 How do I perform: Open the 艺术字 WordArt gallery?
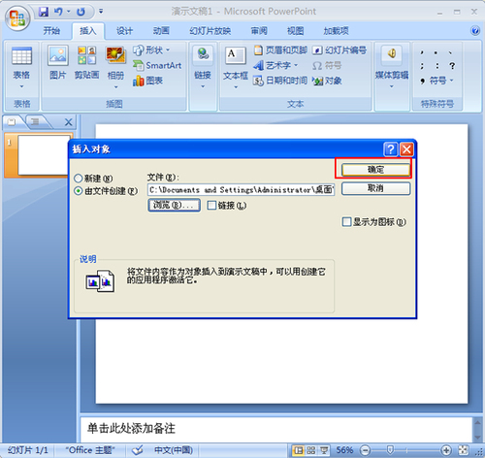[x=275, y=66]
